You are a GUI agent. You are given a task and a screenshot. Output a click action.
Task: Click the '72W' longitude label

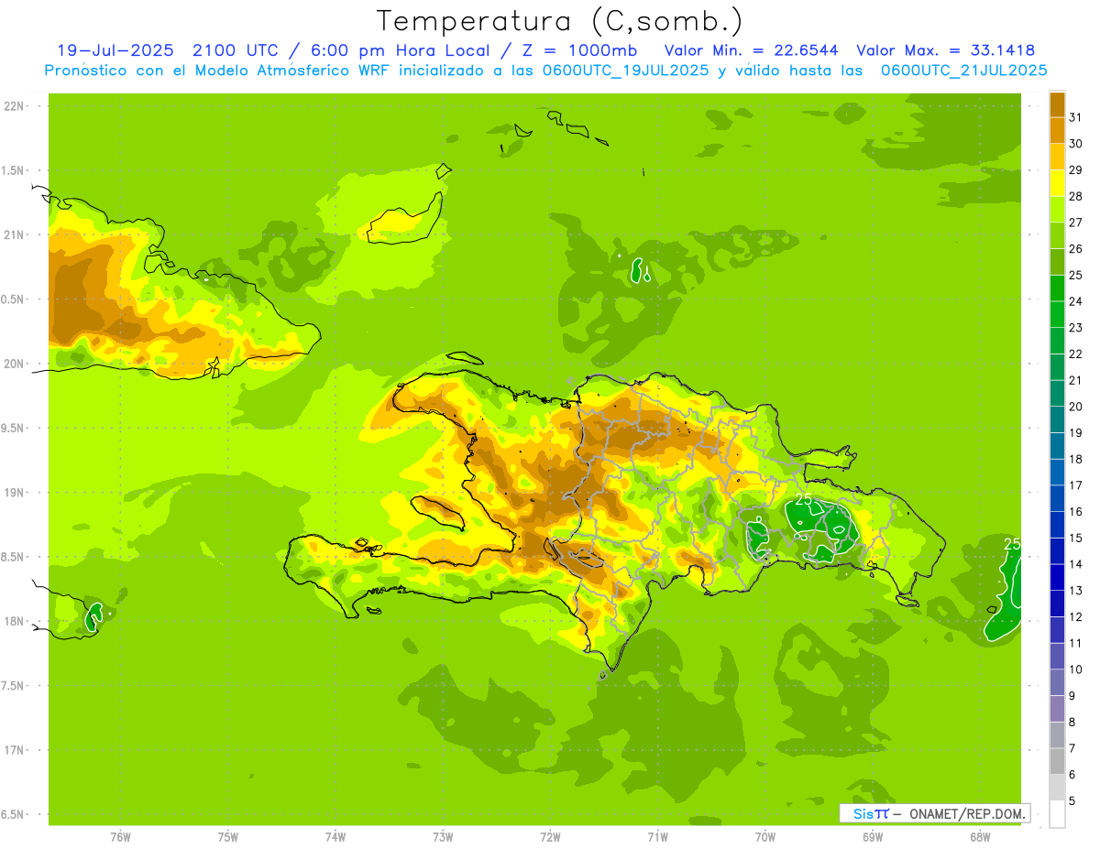tap(550, 837)
